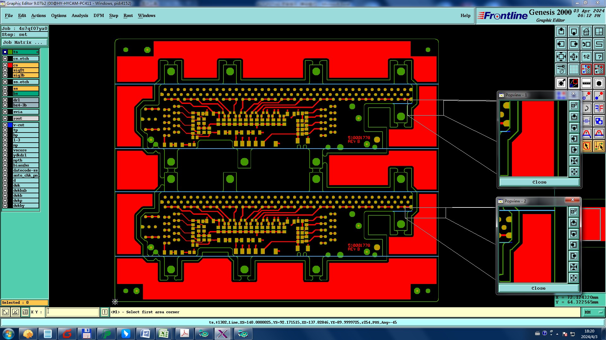Click the X Y coordinate input field
This screenshot has width=606, height=340.
tap(73, 312)
